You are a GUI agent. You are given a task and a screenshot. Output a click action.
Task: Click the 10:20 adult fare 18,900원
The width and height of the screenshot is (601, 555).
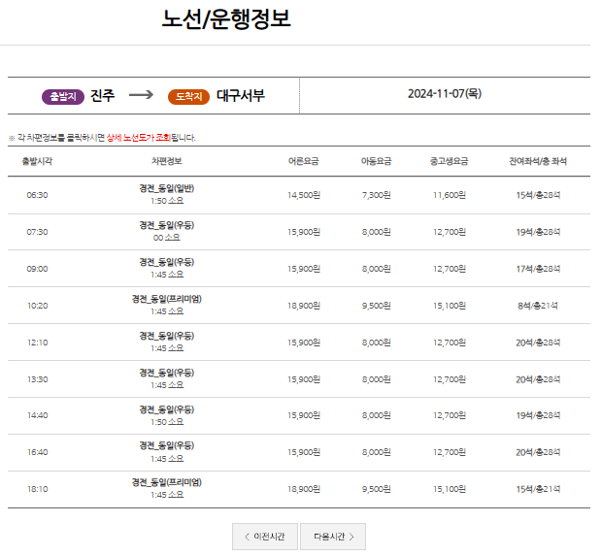click(304, 306)
